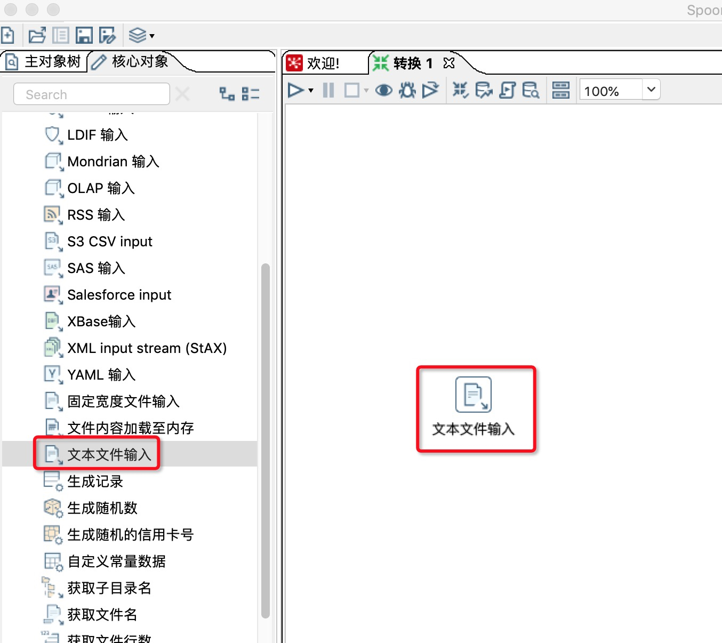
Task: Click the Search input field
Action: pyautogui.click(x=92, y=94)
